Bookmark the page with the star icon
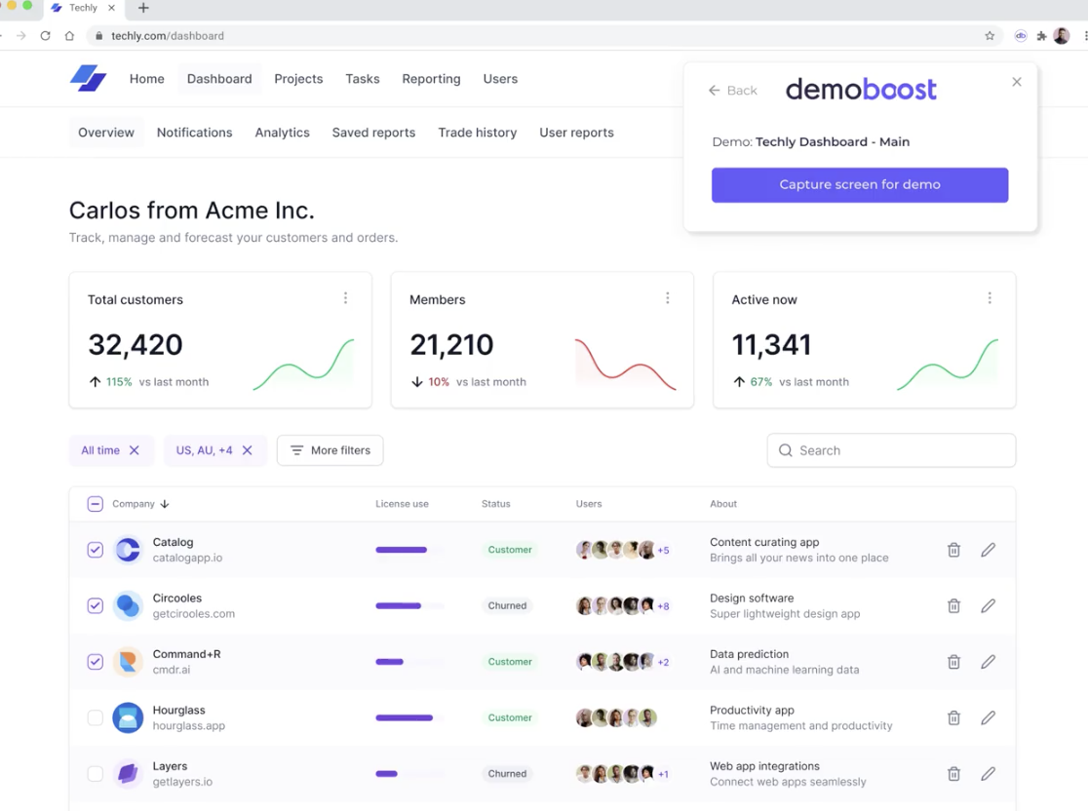This screenshot has height=811, width=1088. pos(990,36)
